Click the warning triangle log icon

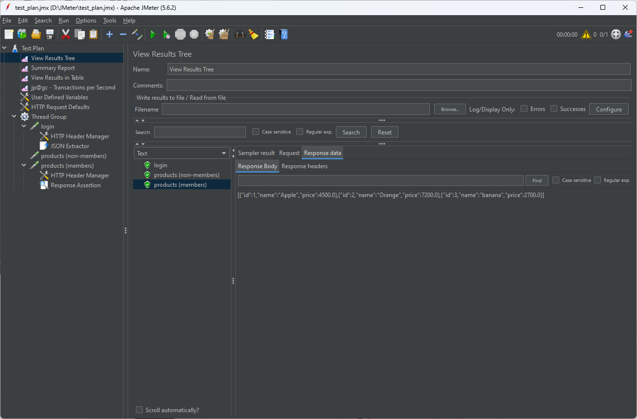[x=586, y=34]
